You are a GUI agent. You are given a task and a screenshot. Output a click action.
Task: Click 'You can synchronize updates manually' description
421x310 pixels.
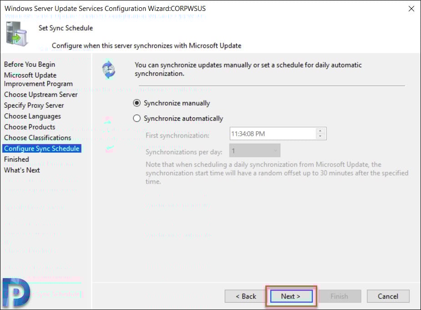pos(248,69)
